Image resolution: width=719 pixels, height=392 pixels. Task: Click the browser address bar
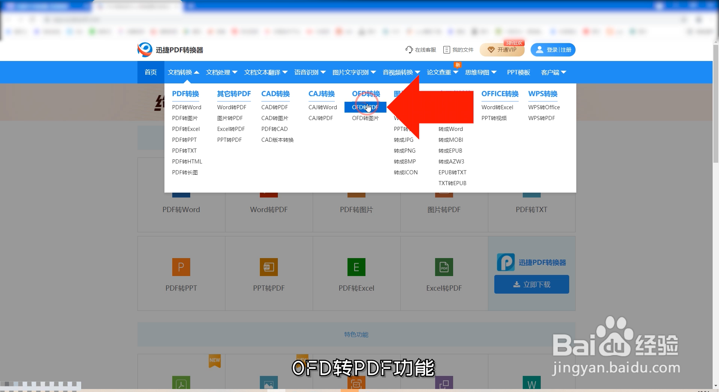(150, 19)
